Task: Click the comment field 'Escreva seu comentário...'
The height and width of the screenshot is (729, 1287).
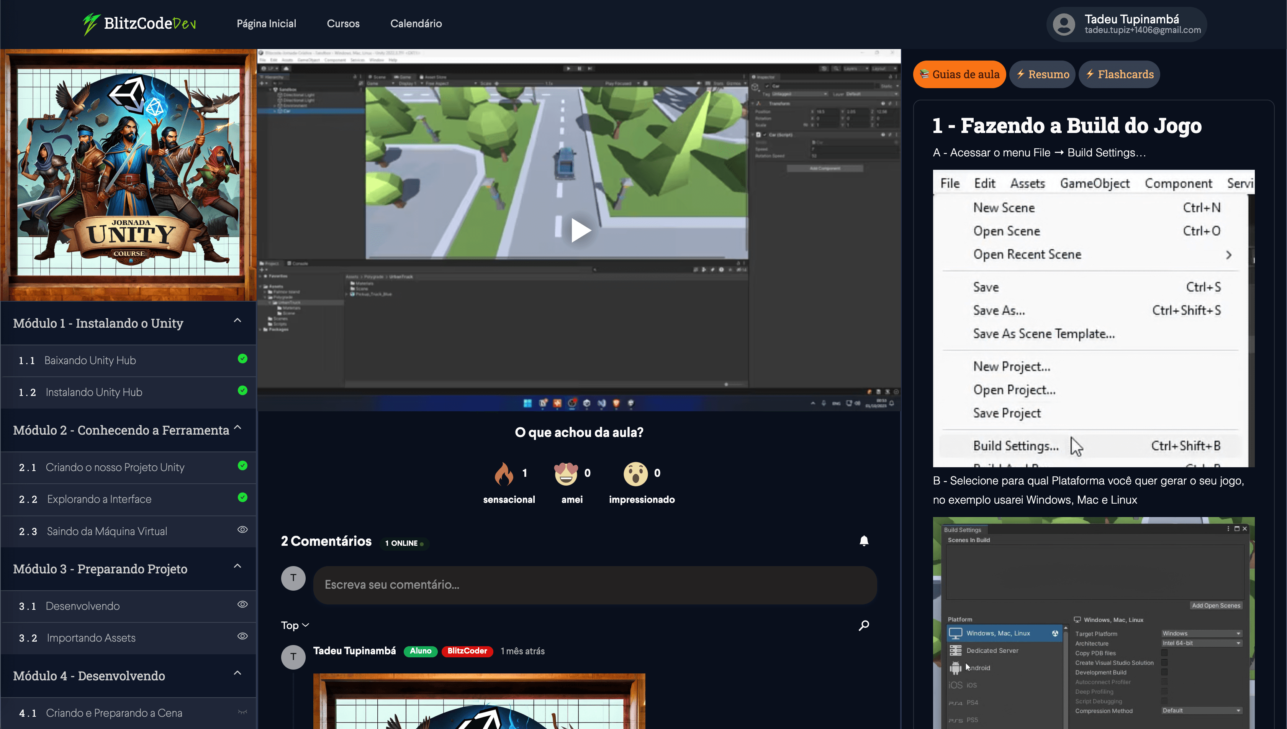Action: 595,585
